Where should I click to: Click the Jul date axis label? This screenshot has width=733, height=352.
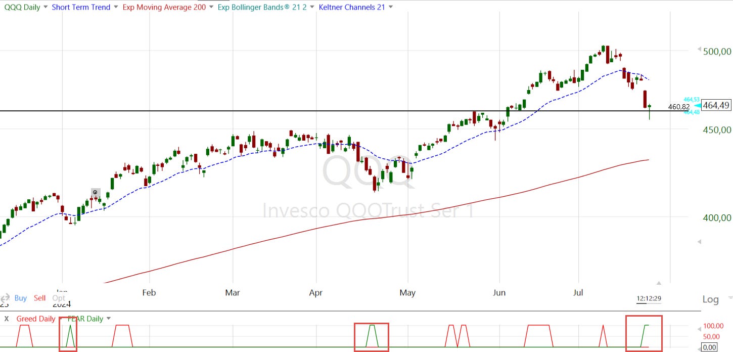(x=578, y=293)
